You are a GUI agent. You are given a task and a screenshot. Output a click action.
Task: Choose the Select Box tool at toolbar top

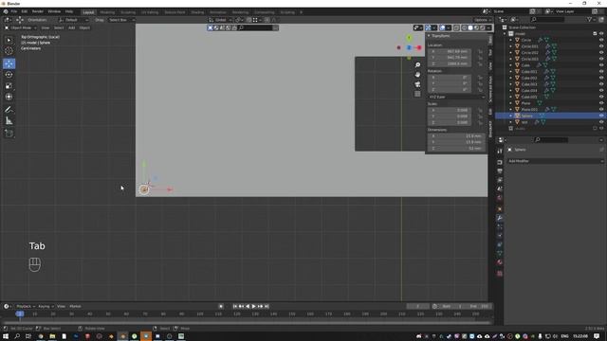[9, 40]
